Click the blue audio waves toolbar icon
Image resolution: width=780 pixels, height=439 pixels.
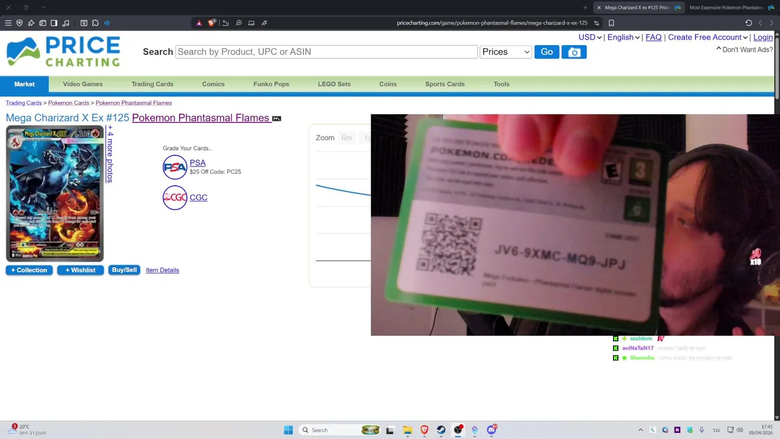click(x=107, y=23)
